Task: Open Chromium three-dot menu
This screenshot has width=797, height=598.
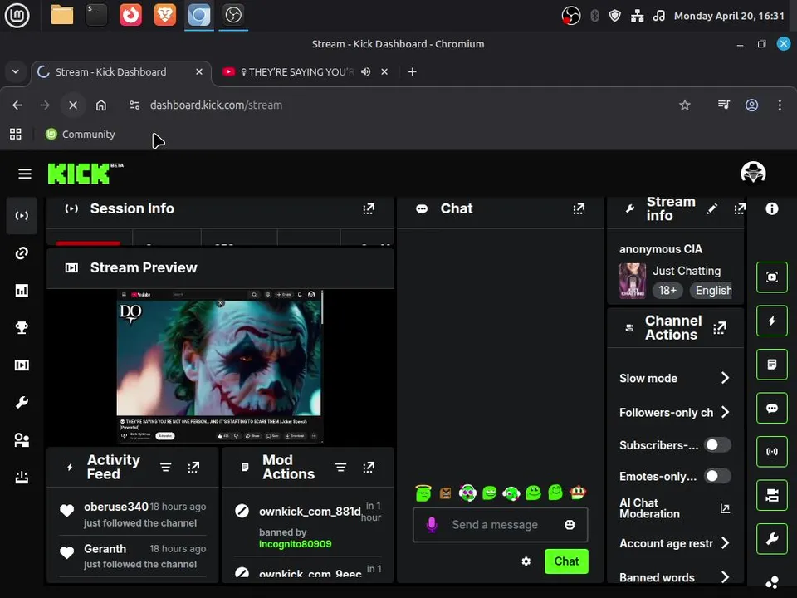Action: coord(780,105)
